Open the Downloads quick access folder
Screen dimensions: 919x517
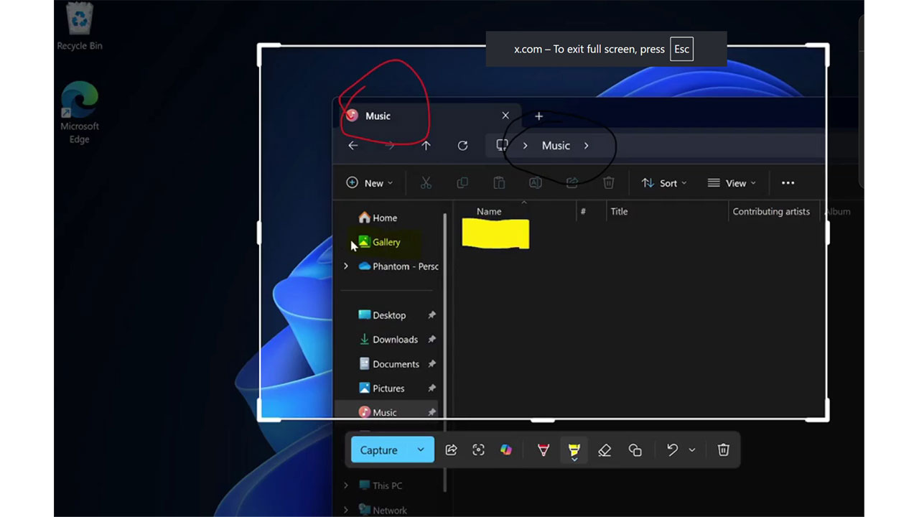[x=388, y=340]
